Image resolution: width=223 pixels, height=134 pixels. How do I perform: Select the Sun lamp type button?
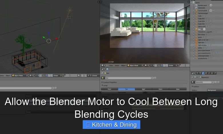(126, 89)
